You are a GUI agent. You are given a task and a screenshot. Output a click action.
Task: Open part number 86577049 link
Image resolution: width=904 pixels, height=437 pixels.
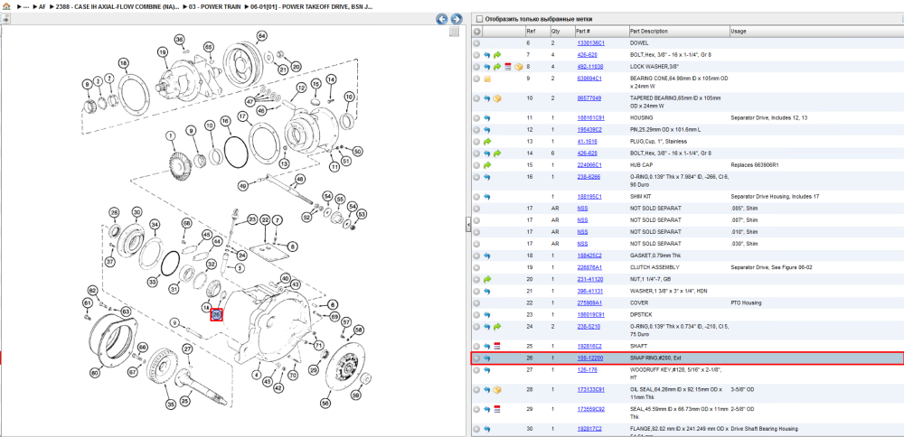(589, 98)
